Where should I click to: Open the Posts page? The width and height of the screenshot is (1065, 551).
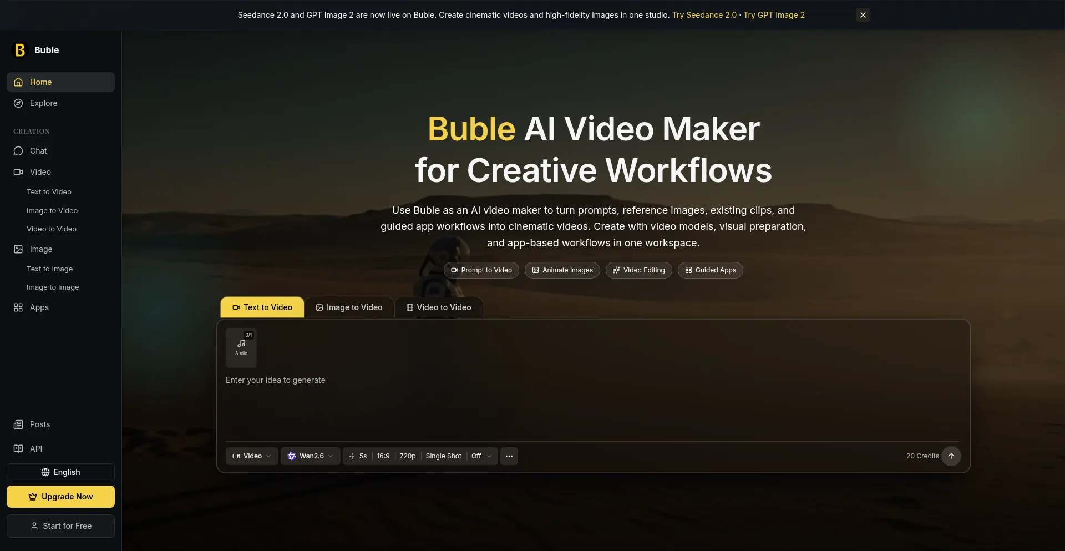coord(60,424)
